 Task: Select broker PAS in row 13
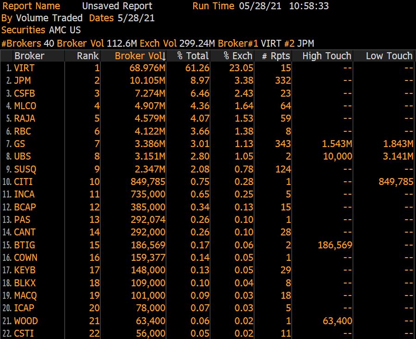point(22,219)
